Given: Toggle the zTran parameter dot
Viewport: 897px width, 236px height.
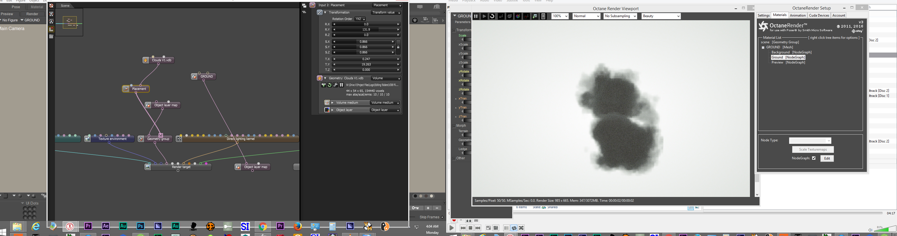Looking at the screenshot, I should [x=456, y=117].
